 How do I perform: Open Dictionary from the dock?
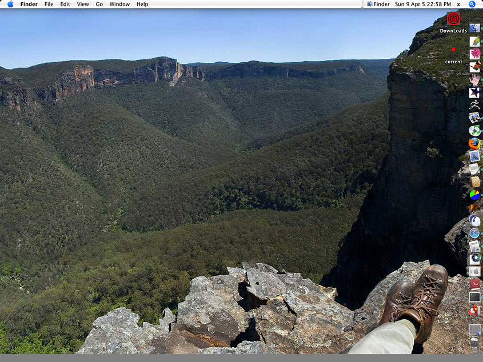[474, 284]
